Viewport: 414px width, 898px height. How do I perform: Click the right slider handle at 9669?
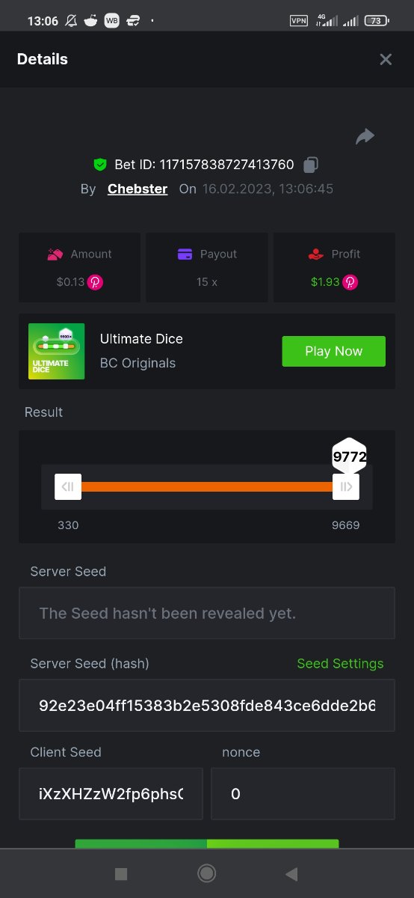[346, 486]
